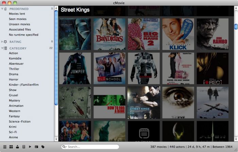The width and height of the screenshot is (238, 152).
Task: Open the [REC] movie poster
Action: 213,68
